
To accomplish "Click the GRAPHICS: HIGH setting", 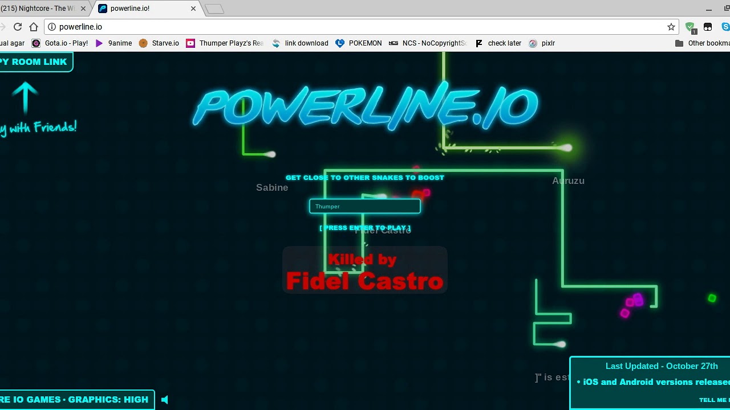I will [108, 400].
